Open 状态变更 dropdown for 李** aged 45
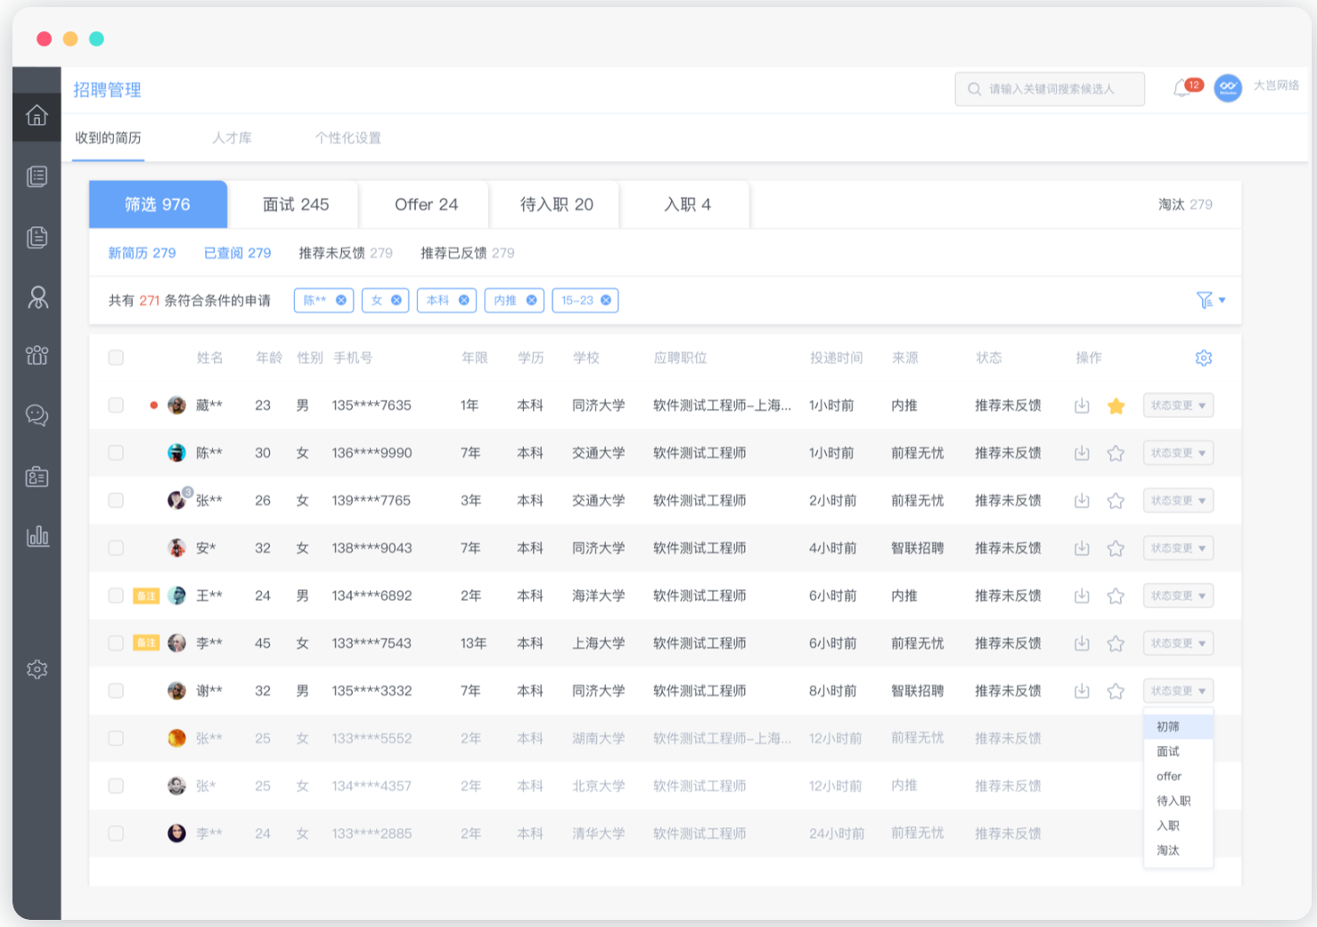The image size is (1317, 927). click(x=1178, y=644)
